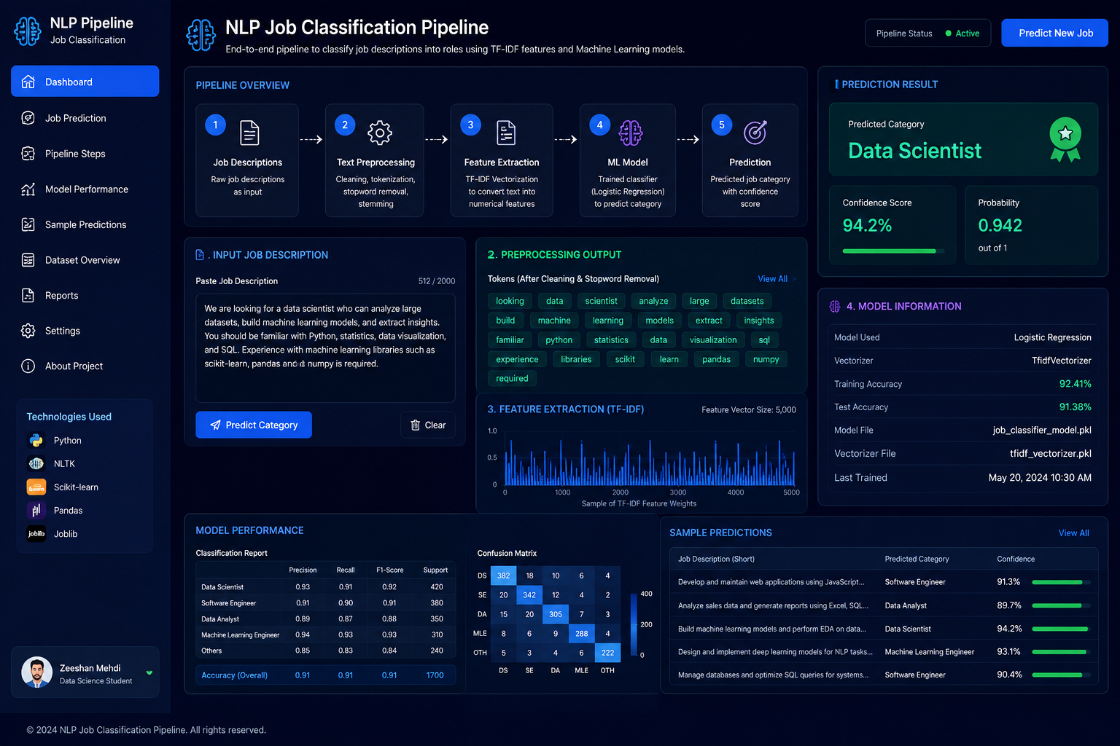The image size is (1120, 746).
Task: Click the Joblib logo icon
Action: 36,533
